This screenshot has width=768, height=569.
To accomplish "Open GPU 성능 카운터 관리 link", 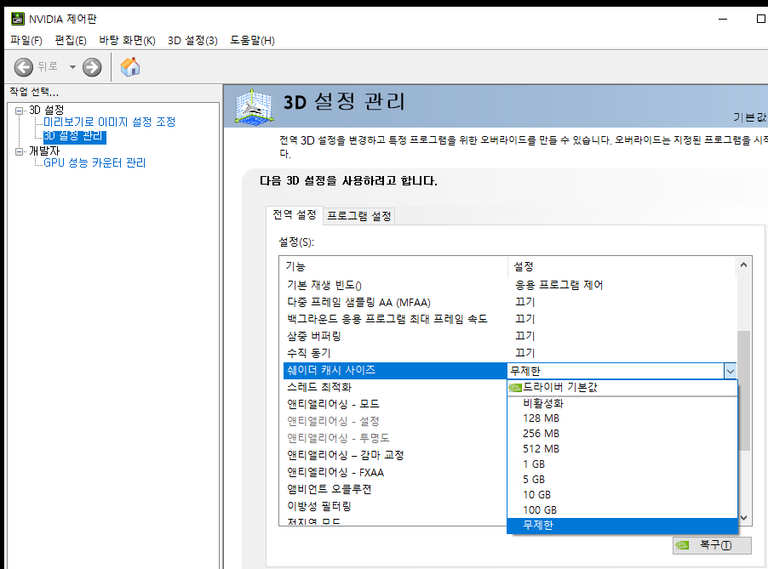I will 95,163.
